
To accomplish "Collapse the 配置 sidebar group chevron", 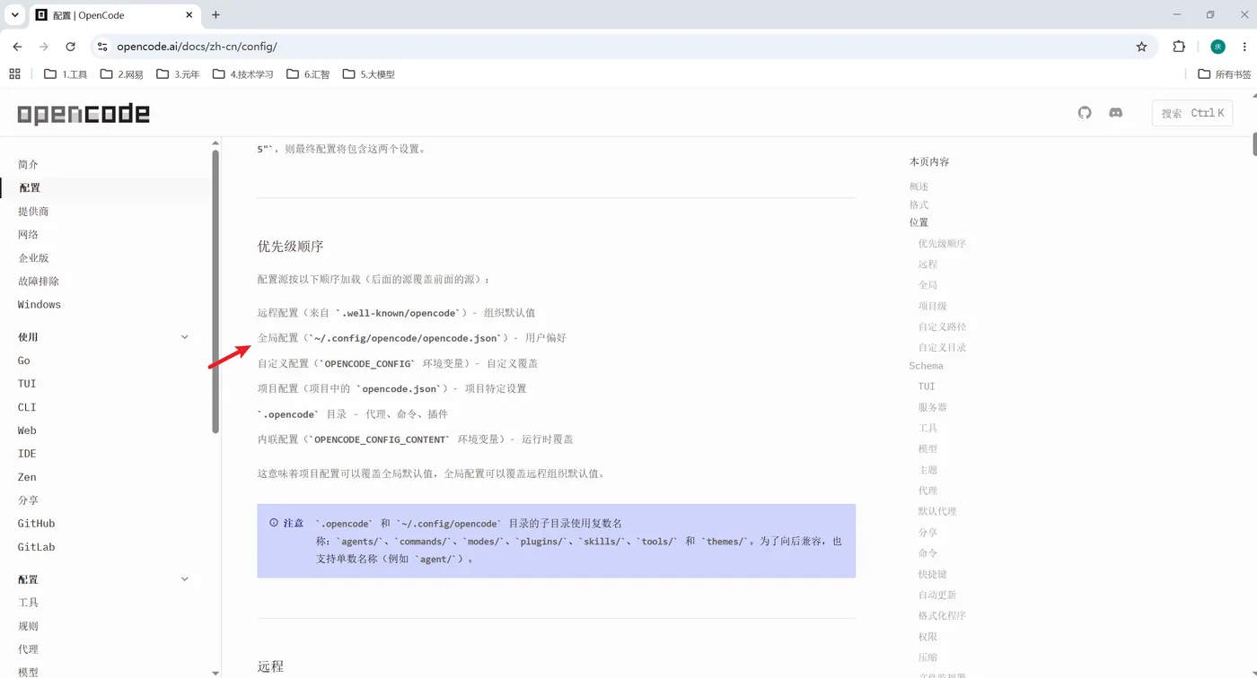I will click(x=185, y=579).
